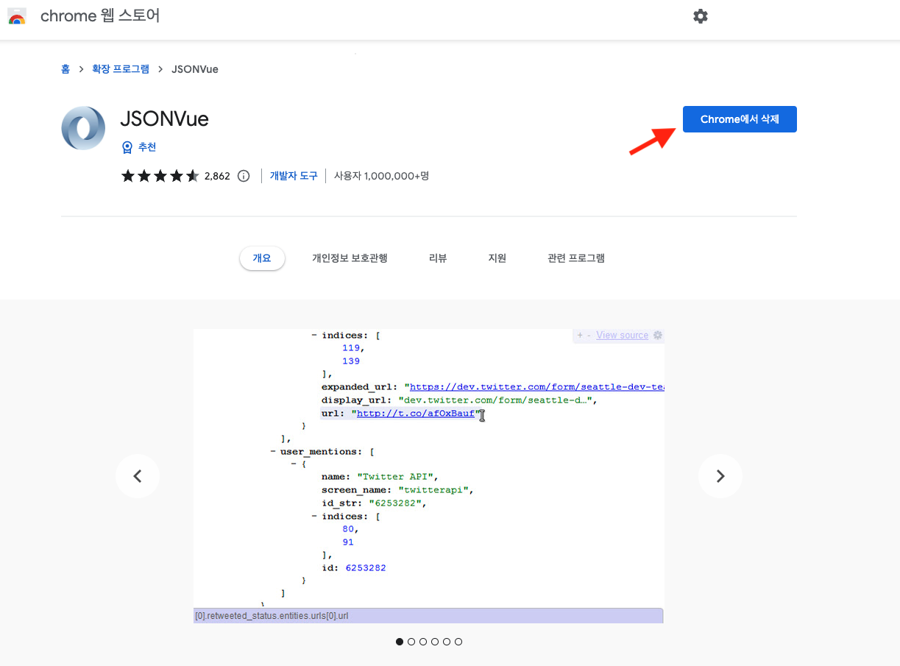Select first carousel dot indicator
The image size is (900, 666).
[400, 642]
